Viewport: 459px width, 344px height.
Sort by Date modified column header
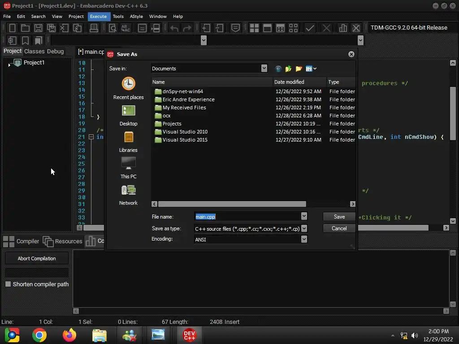pyautogui.click(x=299, y=82)
